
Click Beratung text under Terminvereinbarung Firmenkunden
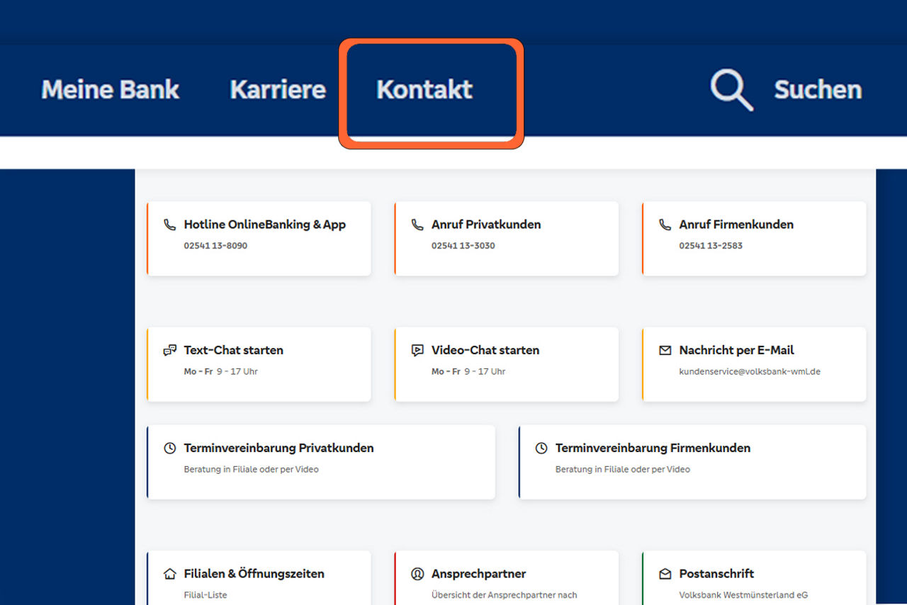point(623,469)
